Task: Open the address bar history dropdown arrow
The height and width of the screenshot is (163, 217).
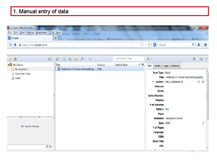Action: (146, 45)
